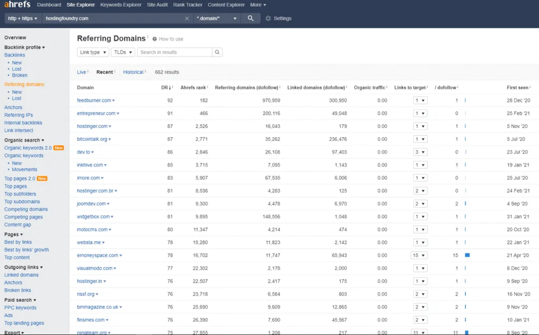Open the TLDs filter dropdown
This screenshot has height=335, width=539.
point(123,52)
